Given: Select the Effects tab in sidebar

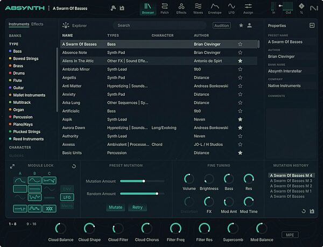Looking at the screenshot, I should (37, 24).
